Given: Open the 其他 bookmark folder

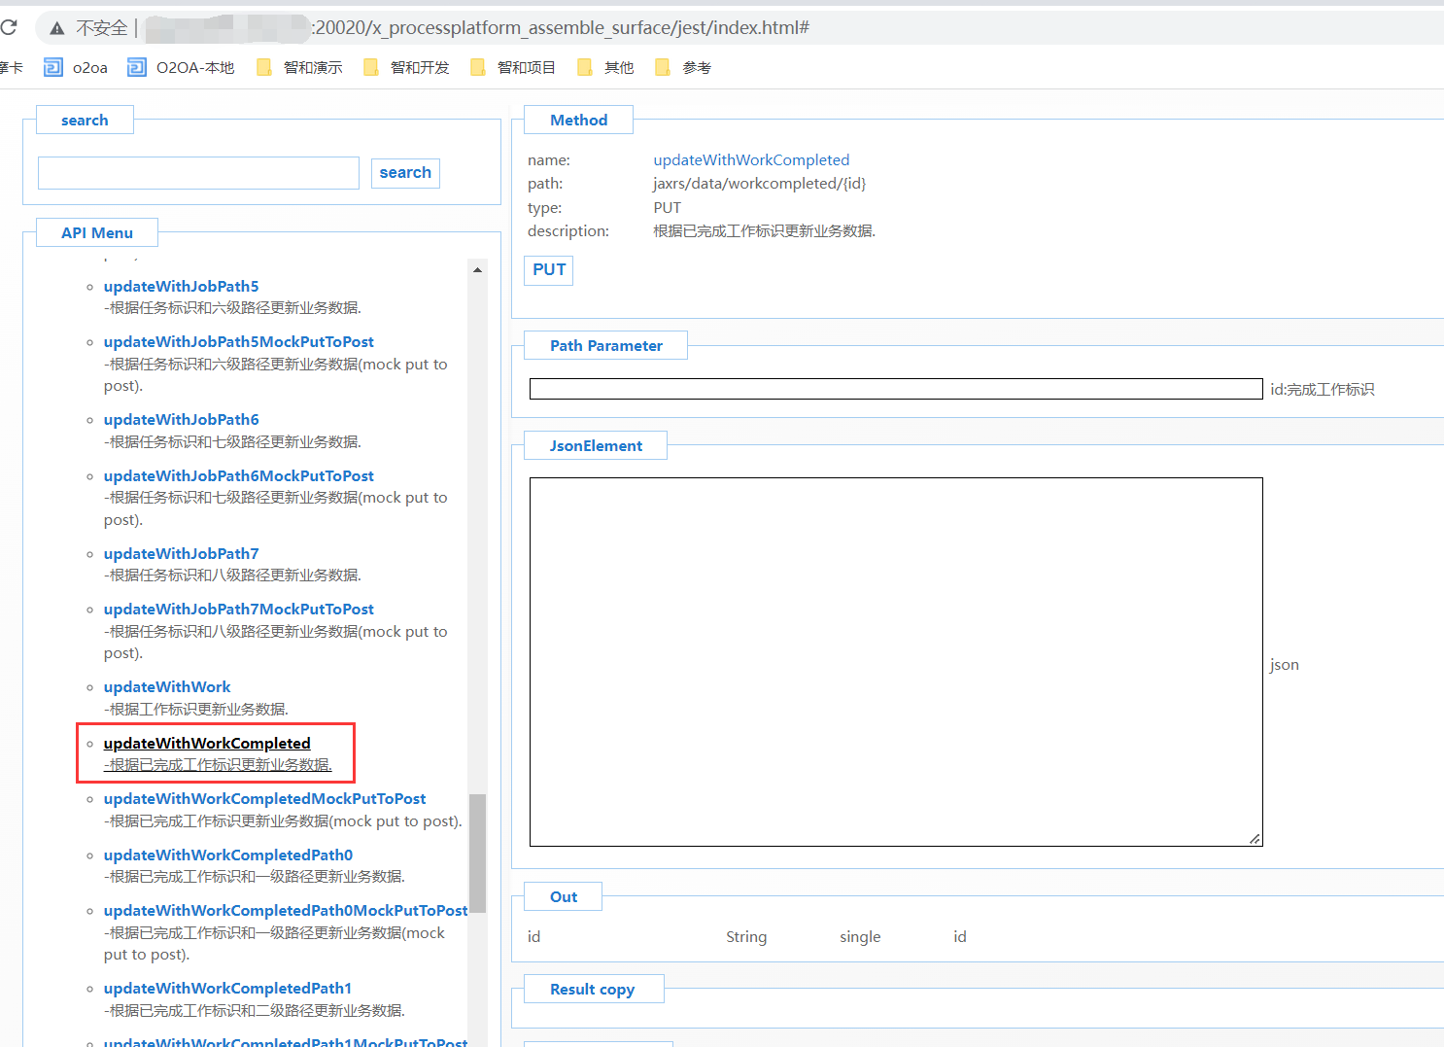Looking at the screenshot, I should tap(605, 67).
